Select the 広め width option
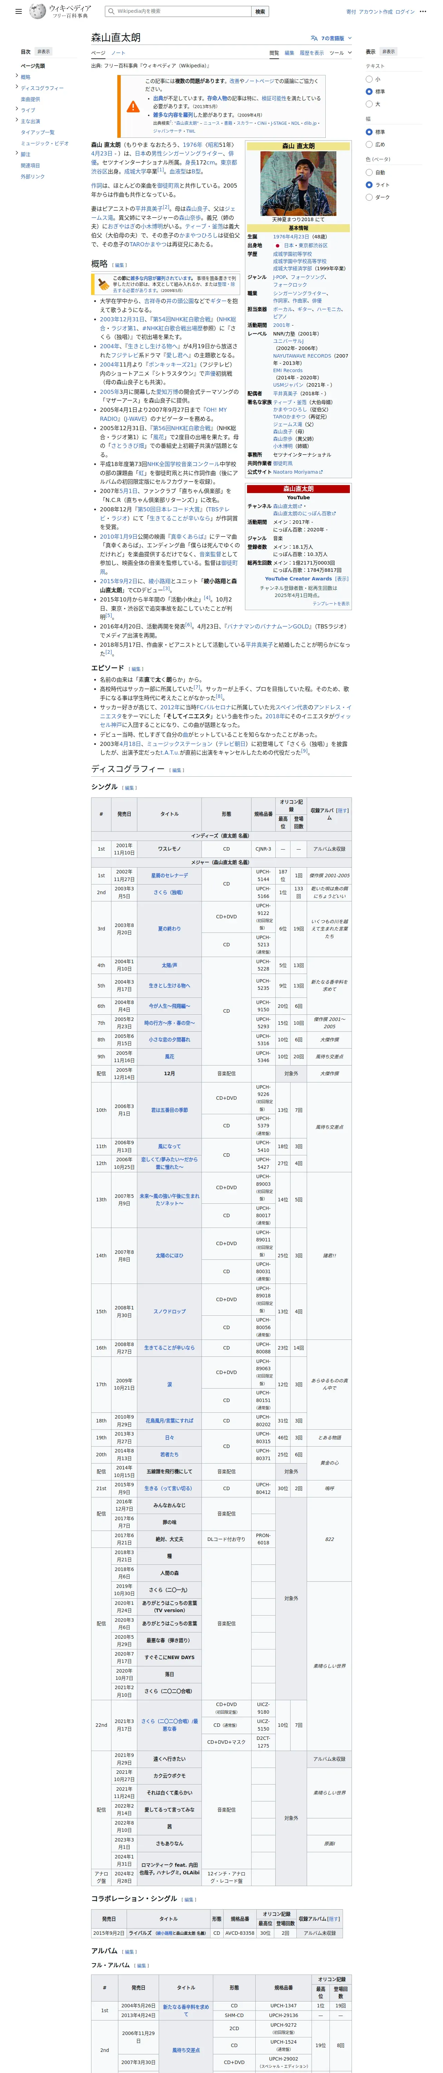The image size is (443, 2073). pos(369,144)
